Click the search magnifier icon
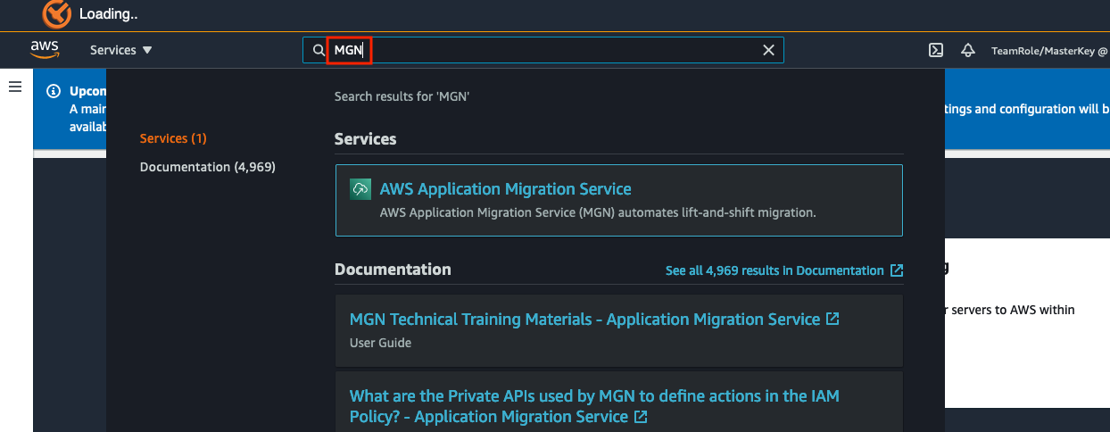 319,51
